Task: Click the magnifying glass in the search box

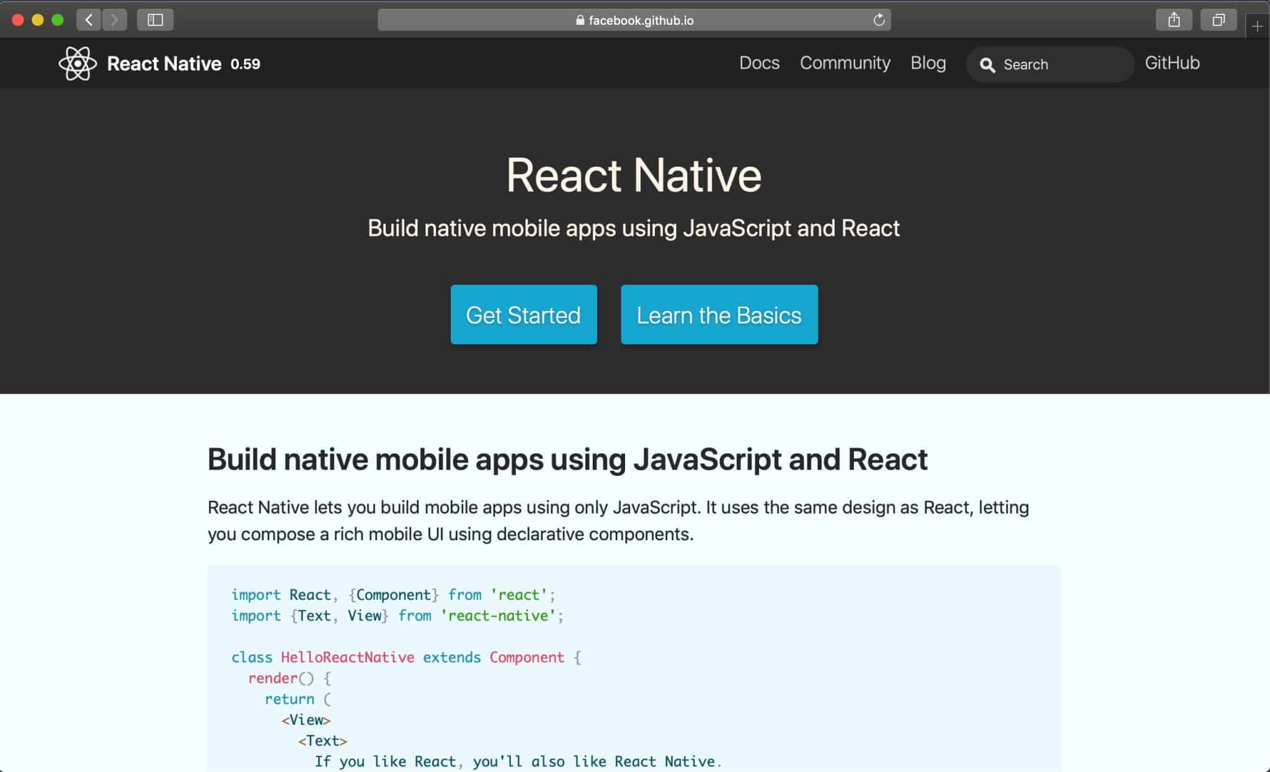Action: click(988, 64)
